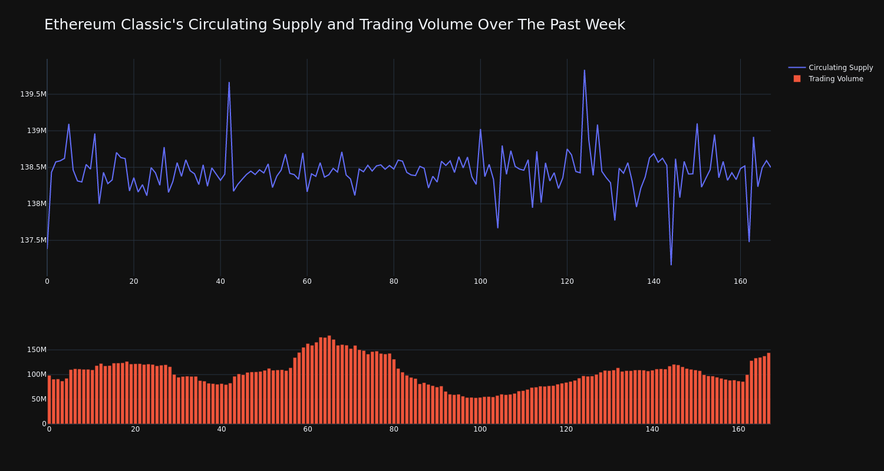
Task: Click x-axis tick 100 on supply chart
Action: (480, 281)
